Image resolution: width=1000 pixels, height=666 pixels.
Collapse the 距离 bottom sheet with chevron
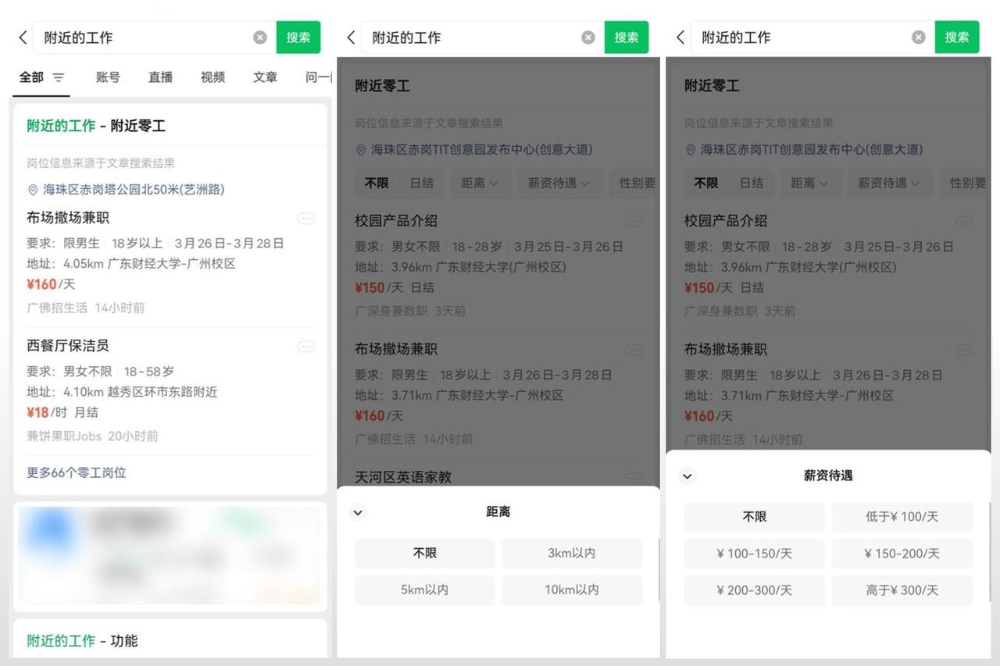pos(358,512)
